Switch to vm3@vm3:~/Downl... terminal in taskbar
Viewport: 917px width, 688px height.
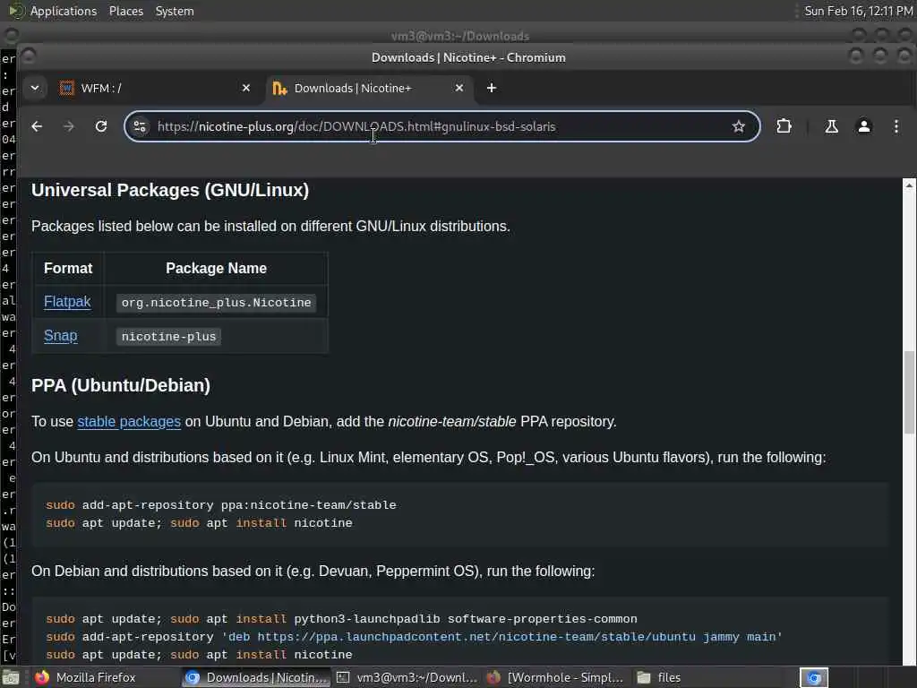pyautogui.click(x=407, y=677)
